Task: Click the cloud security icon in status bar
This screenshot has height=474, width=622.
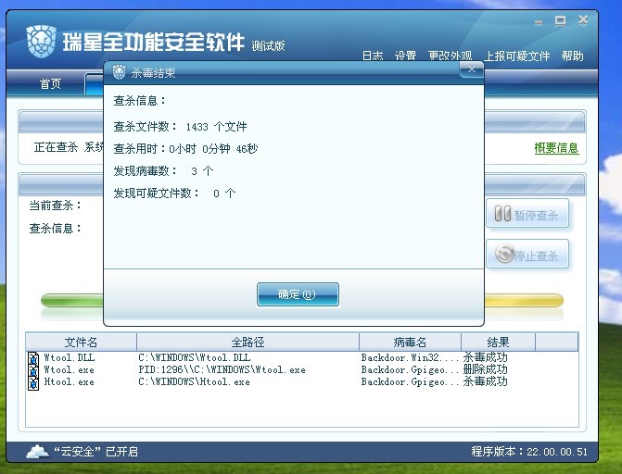Action: (37, 452)
